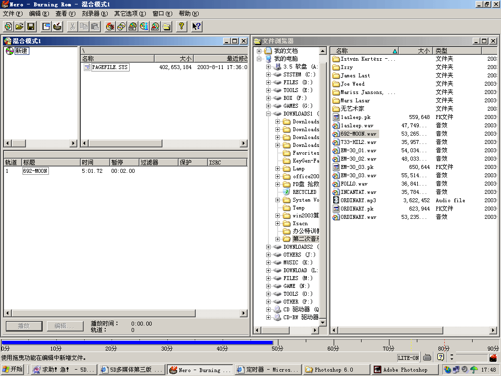Expand the GAMES (G:) drive node
The width and height of the screenshot is (501, 376).
(x=269, y=106)
